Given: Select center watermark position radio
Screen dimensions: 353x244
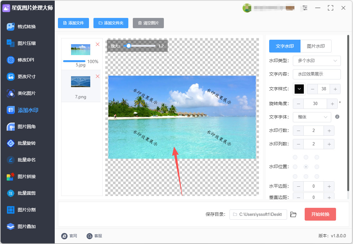Looking at the screenshot, I should [x=306, y=167].
